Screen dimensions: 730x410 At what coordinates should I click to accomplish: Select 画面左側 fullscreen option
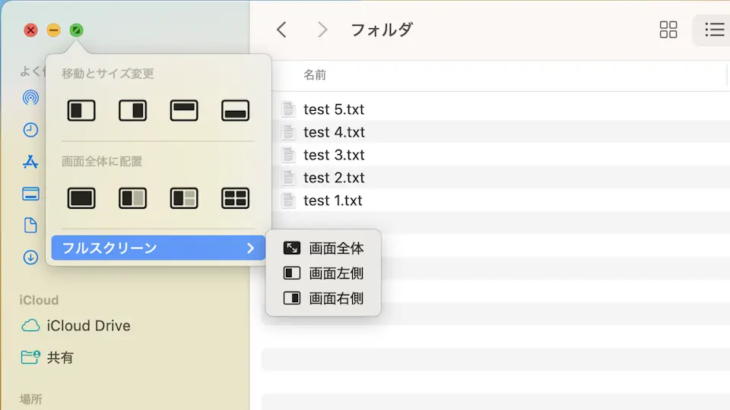(x=324, y=273)
